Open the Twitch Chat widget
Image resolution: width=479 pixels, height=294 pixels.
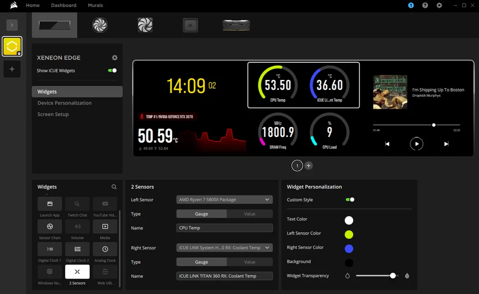(x=77, y=204)
